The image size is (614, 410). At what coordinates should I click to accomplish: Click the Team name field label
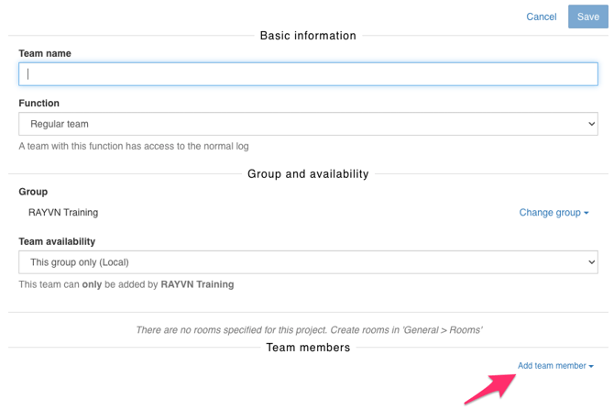click(45, 53)
